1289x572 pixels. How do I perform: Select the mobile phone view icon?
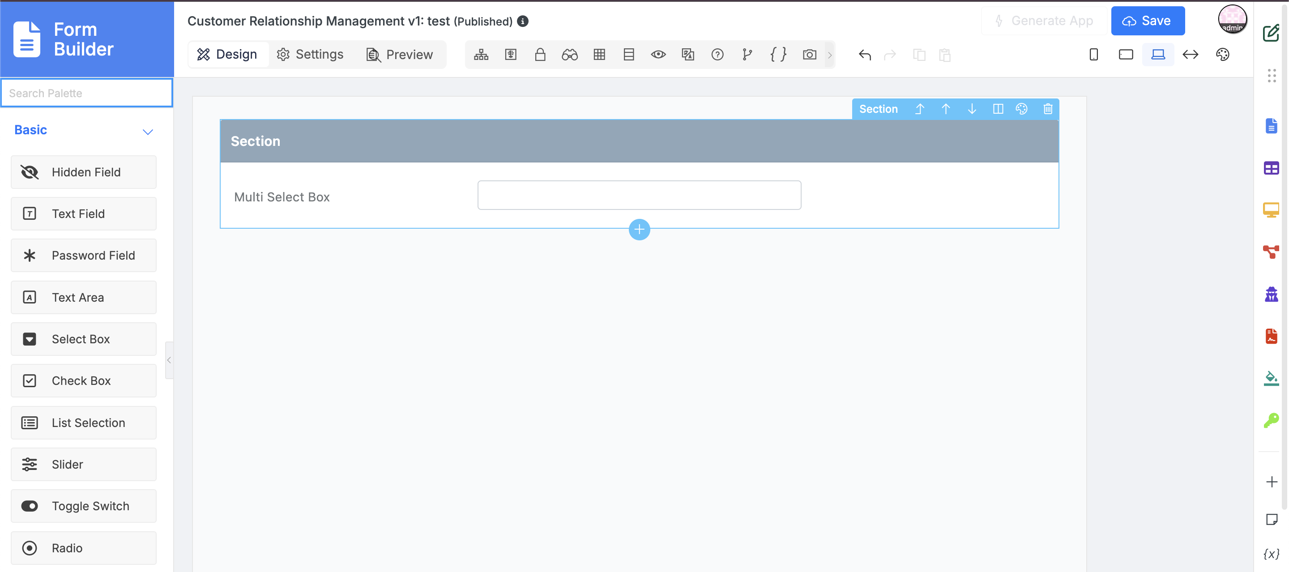coord(1094,55)
